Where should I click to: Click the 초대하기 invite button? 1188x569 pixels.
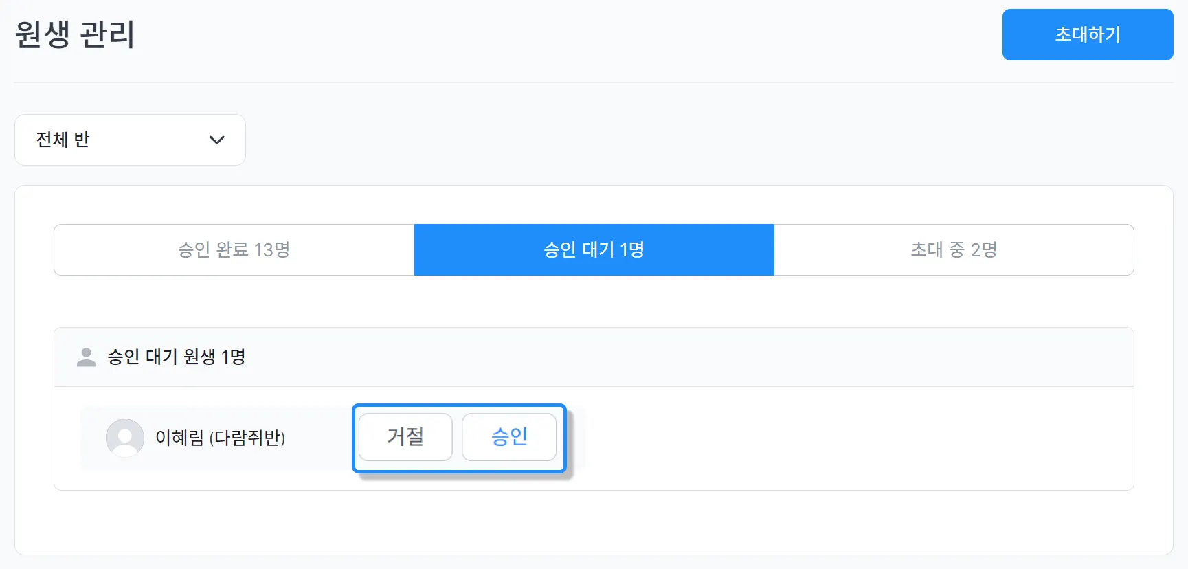point(1087,34)
